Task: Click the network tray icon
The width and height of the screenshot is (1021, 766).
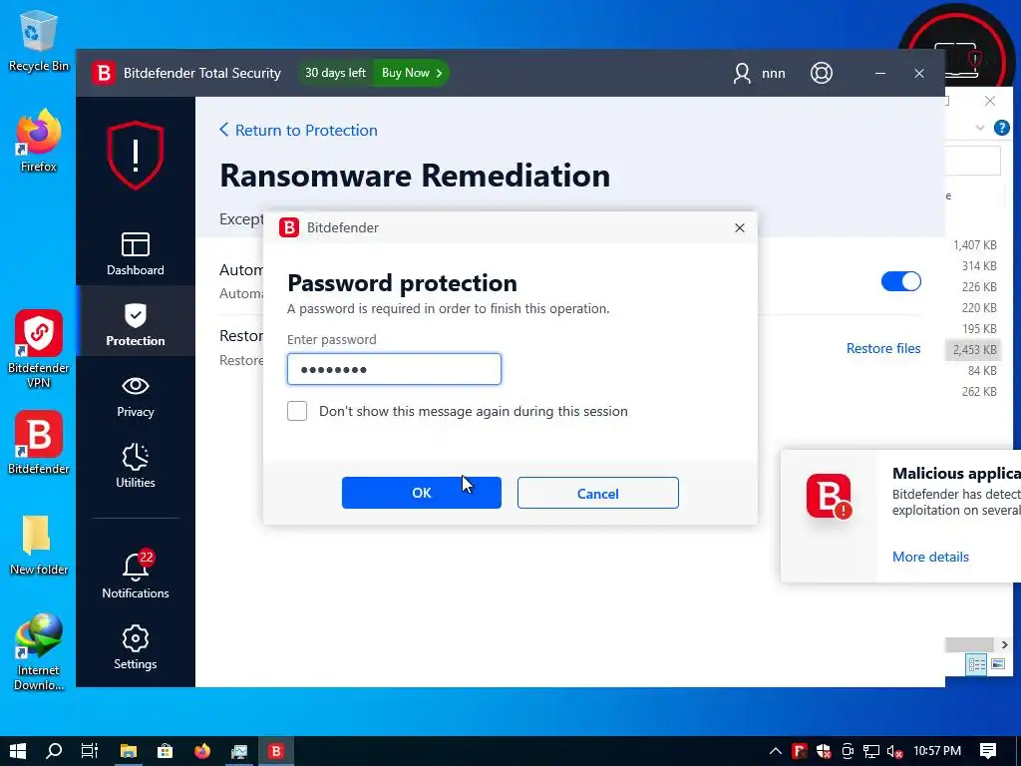Action: (x=871, y=752)
